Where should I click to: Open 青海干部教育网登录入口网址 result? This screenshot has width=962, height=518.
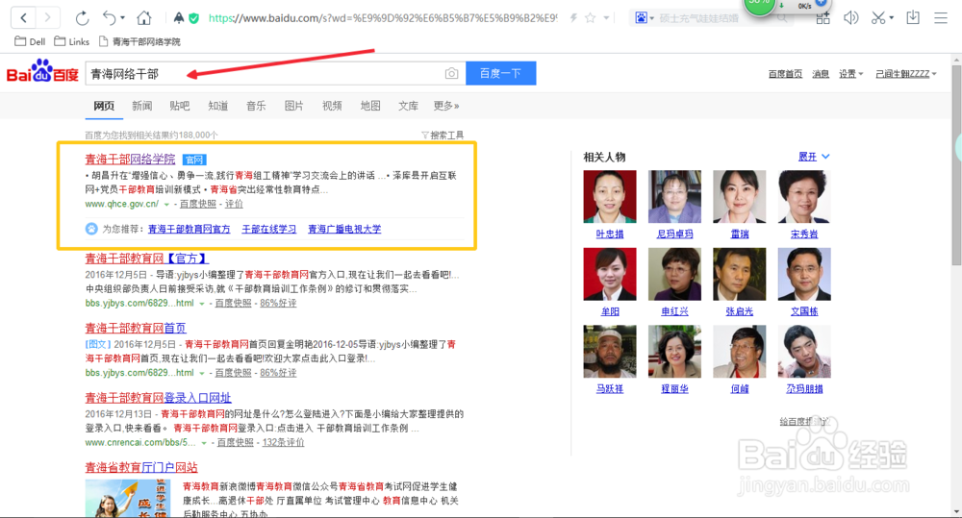(x=159, y=398)
